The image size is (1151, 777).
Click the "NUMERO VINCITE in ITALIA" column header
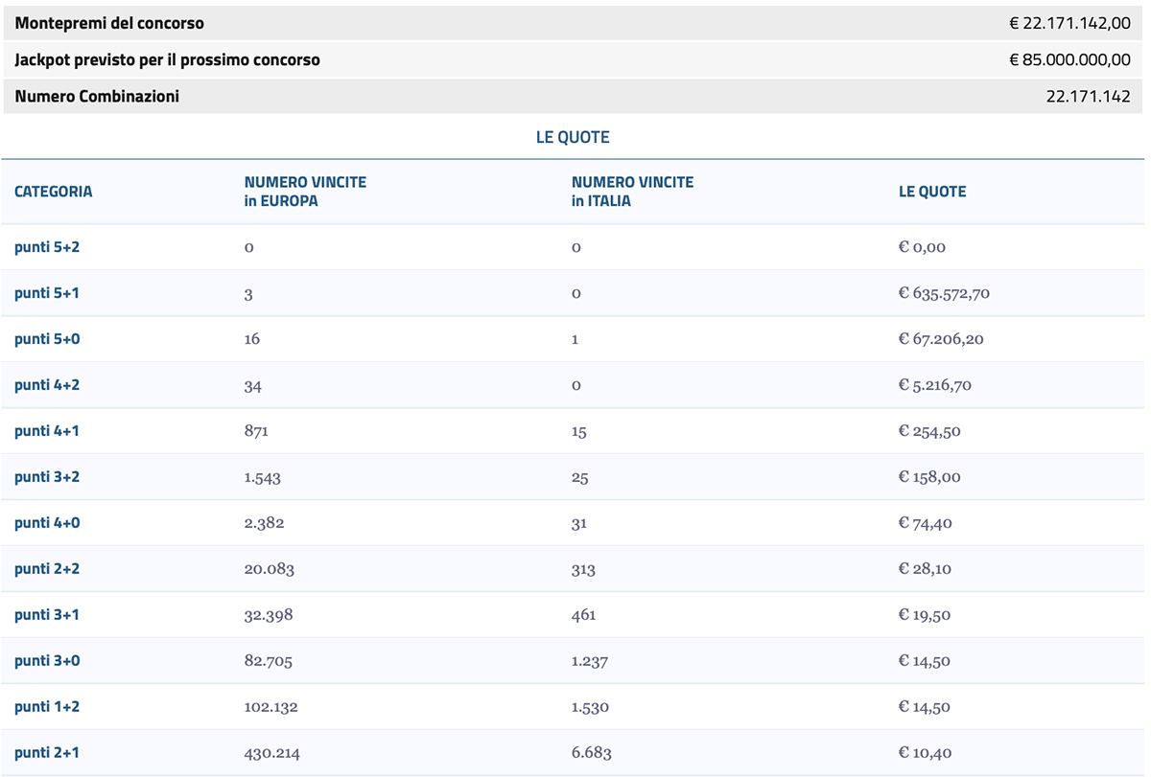pos(632,192)
